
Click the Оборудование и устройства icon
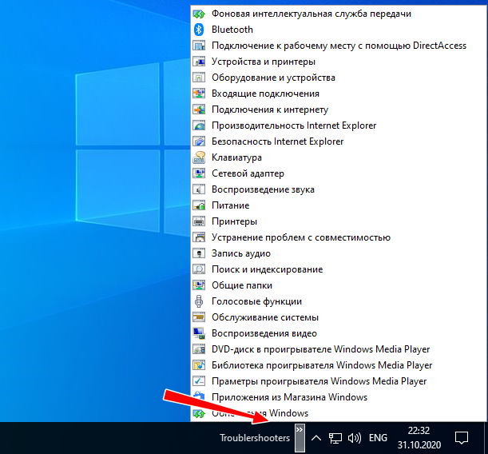[199, 78]
